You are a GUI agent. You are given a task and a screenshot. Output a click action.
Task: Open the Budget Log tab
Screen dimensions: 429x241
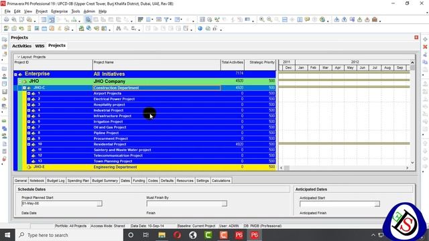pyautogui.click(x=56, y=181)
